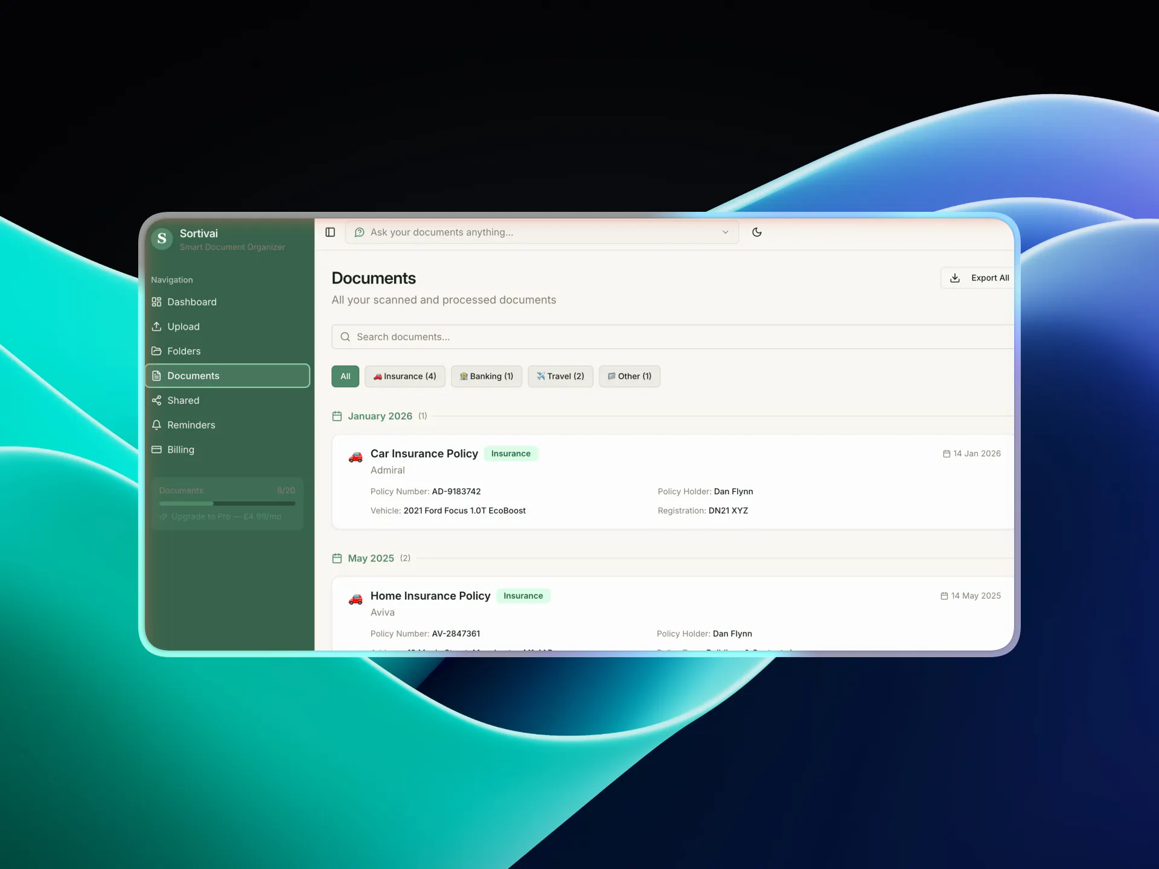Click the May 2025 group heading
The image size is (1159, 869).
tap(371, 559)
